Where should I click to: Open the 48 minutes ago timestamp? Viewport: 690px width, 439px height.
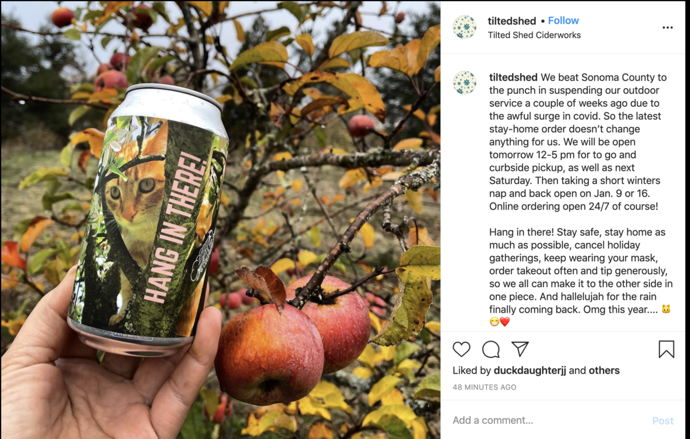coord(484,387)
